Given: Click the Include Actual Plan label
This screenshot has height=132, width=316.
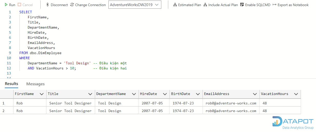Looking at the screenshot, I should tap(223, 5).
